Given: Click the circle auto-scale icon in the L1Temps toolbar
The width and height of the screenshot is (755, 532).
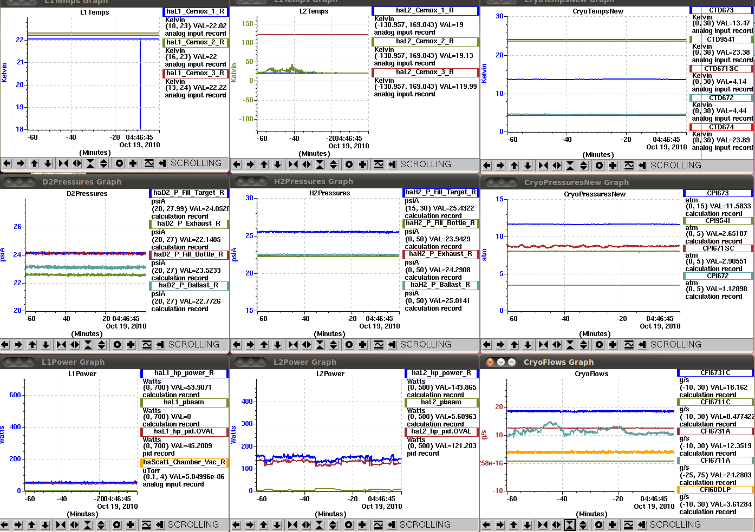Looking at the screenshot, I should pos(119,163).
